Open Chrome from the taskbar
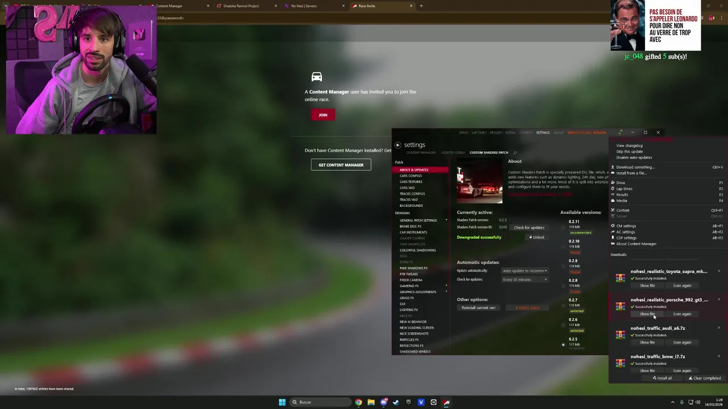 [358, 402]
